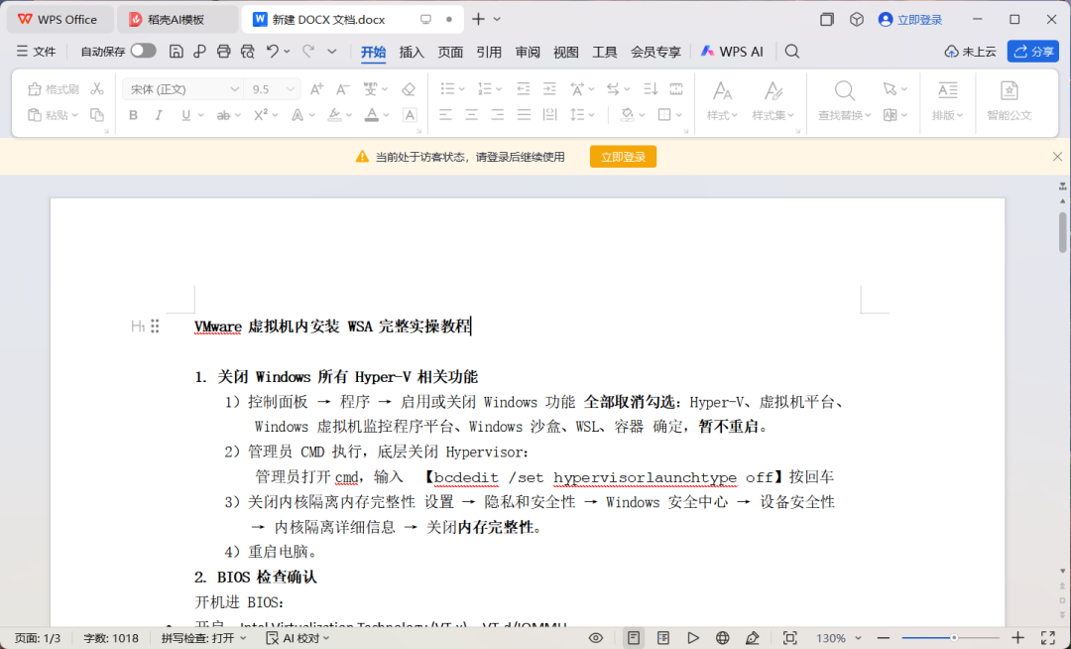1071x649 pixels.
Task: Open the File (文件) menu
Action: pyautogui.click(x=37, y=52)
